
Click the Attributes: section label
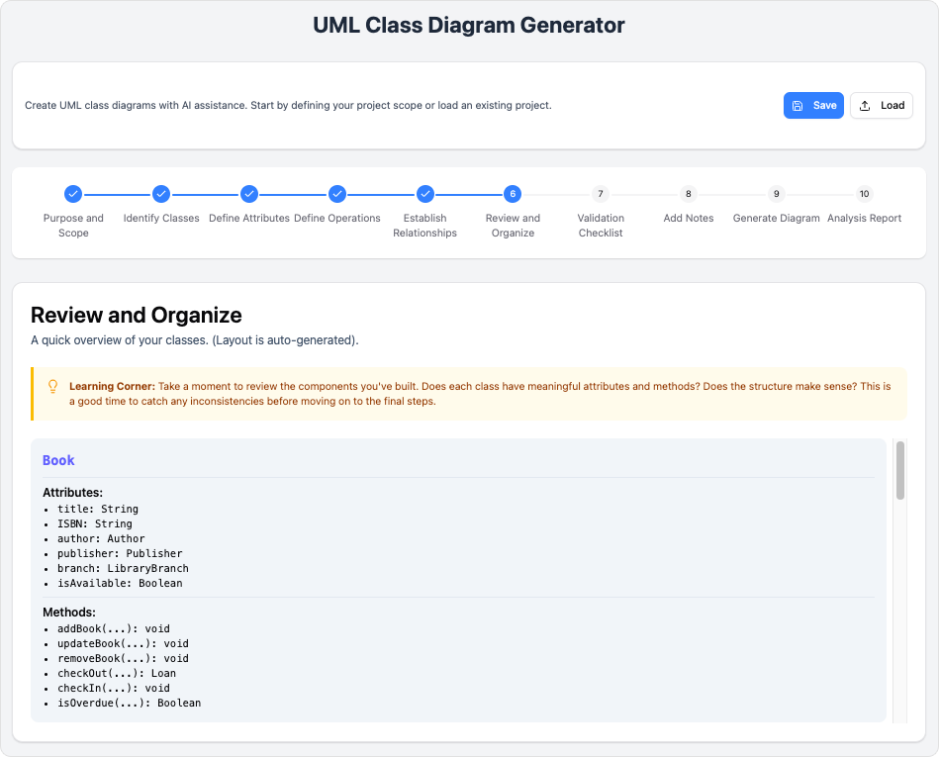(x=72, y=492)
